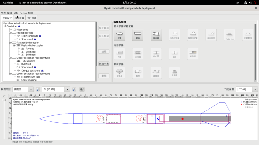Add a body tube (箭体) component
The image size is (259, 145).
[137, 35]
